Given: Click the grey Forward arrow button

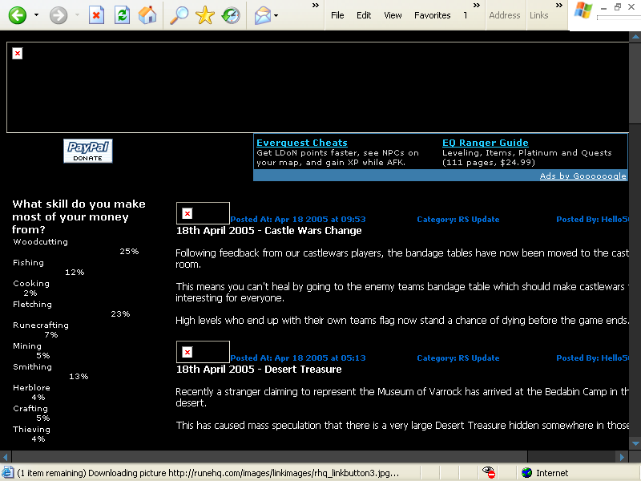Looking at the screenshot, I should pos(58,15).
